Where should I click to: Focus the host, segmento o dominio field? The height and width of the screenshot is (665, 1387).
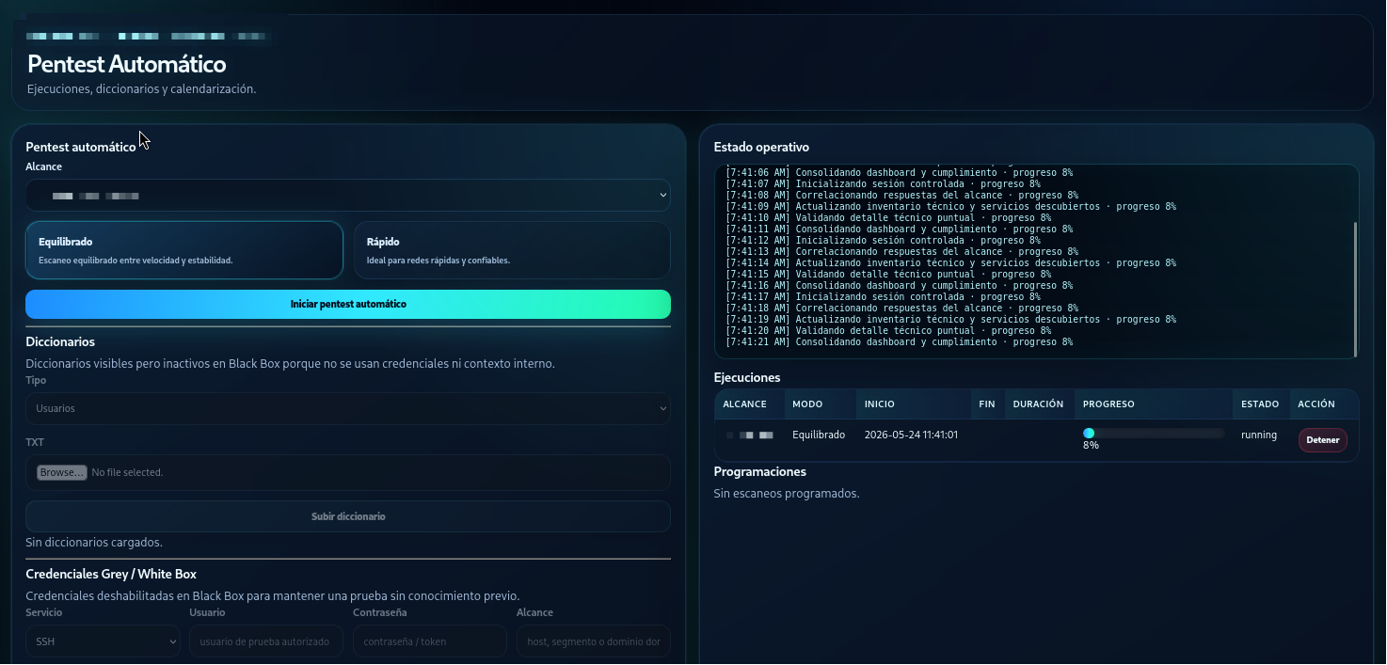(x=594, y=641)
